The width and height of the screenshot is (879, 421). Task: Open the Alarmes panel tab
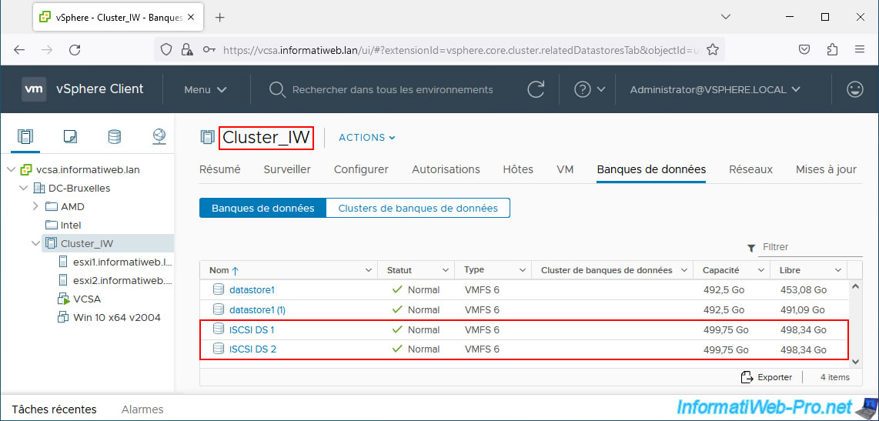(x=142, y=409)
